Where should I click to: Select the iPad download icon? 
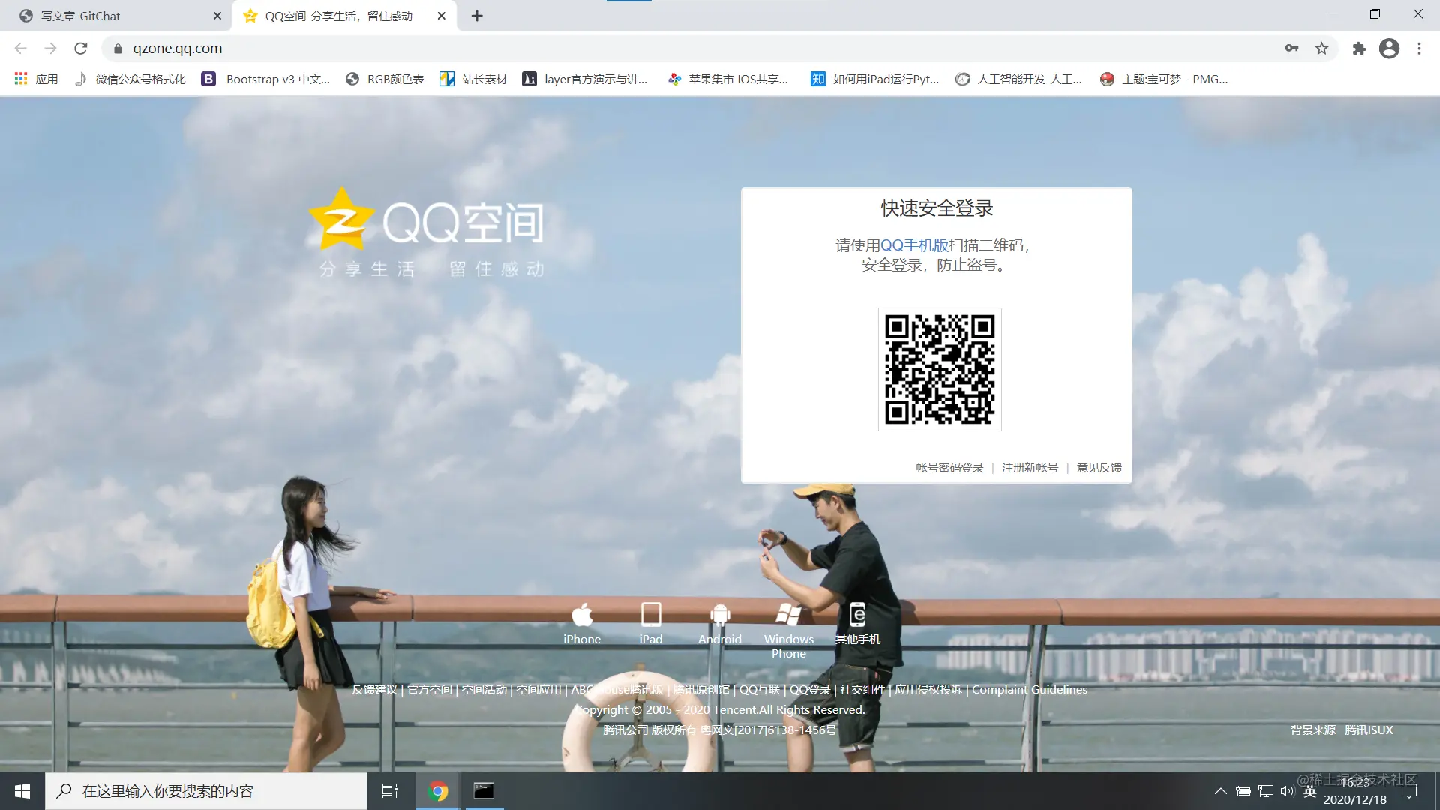(x=651, y=623)
